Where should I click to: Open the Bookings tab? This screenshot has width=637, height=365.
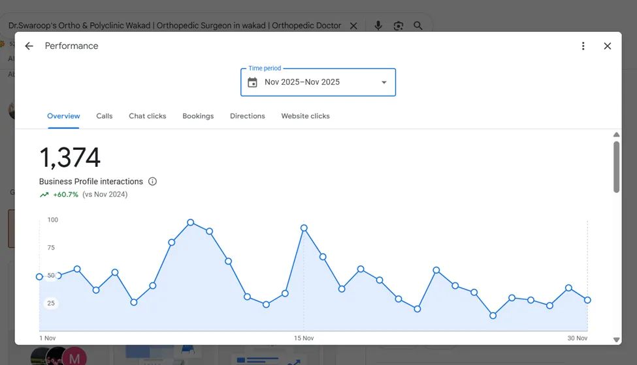(198, 116)
